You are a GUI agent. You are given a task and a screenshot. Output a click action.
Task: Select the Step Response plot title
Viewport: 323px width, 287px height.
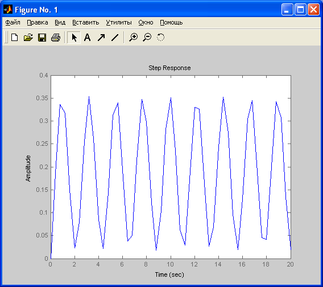(x=169, y=68)
